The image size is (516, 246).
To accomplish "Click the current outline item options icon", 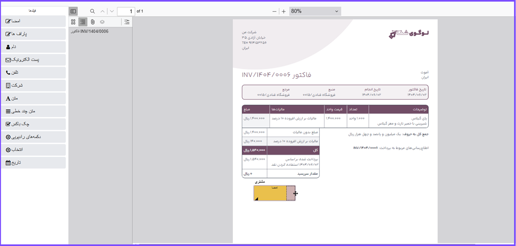I will click(x=126, y=22).
